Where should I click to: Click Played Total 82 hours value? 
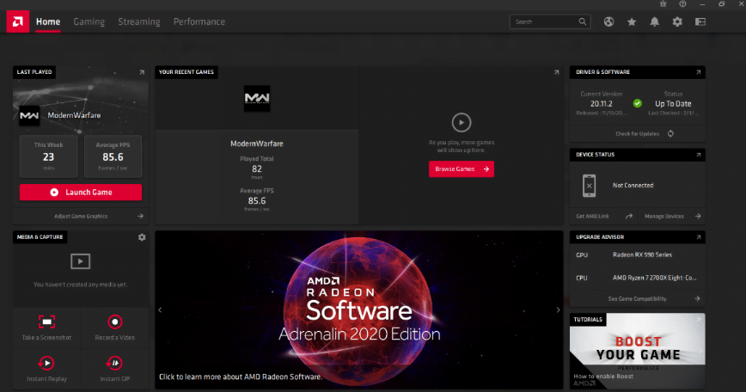coord(257,168)
